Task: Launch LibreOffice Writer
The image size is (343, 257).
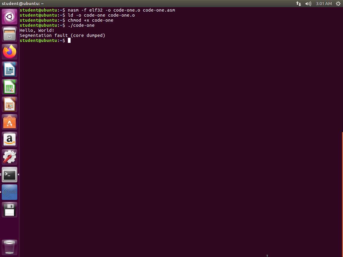Action: pyautogui.click(x=10, y=69)
